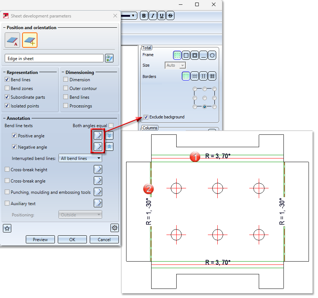This screenshot has width=318, height=298.
Task: Enable Bend lines under Dimensioning
Action: tap(65, 97)
